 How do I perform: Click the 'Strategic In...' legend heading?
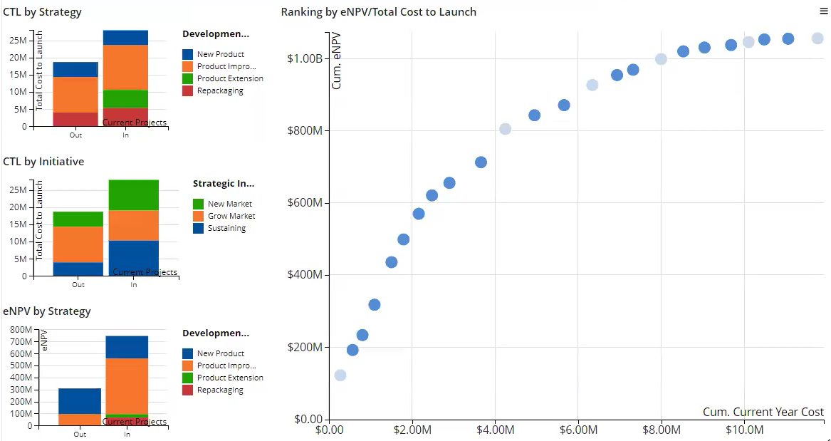point(224,183)
